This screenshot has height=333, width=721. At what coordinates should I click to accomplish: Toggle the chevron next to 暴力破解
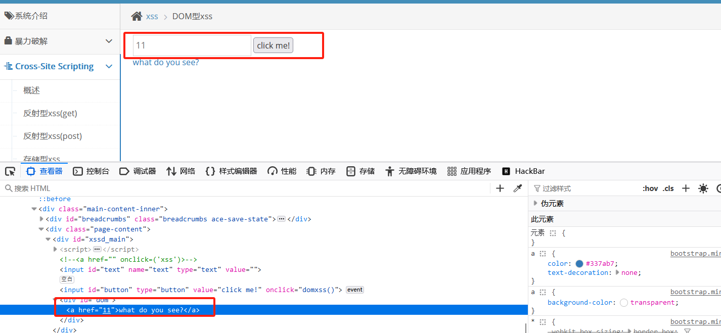109,41
